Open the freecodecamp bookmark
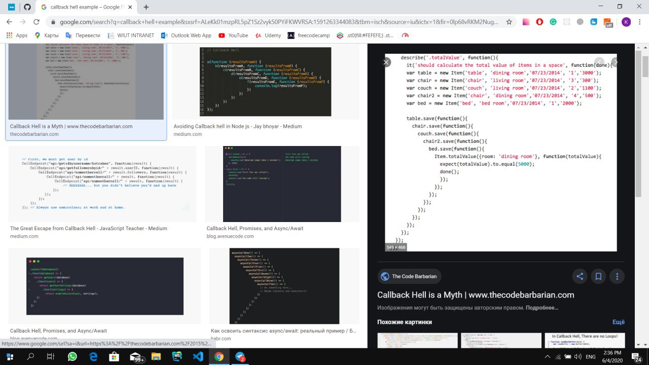Screen dimensions: 649x365 [x=308, y=35]
